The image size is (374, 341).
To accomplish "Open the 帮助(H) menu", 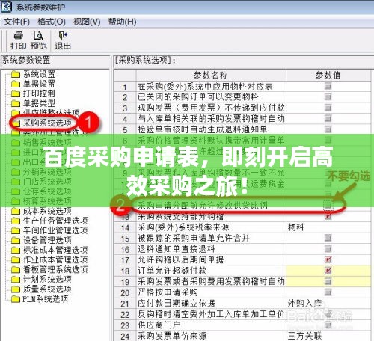I will (122, 22).
